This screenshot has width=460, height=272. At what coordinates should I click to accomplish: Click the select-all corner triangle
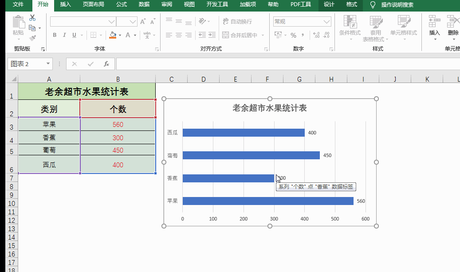click(x=13, y=79)
